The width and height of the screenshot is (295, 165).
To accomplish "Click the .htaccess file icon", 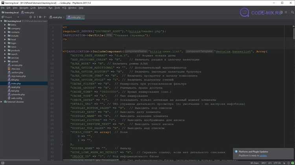I will coord(9,69).
